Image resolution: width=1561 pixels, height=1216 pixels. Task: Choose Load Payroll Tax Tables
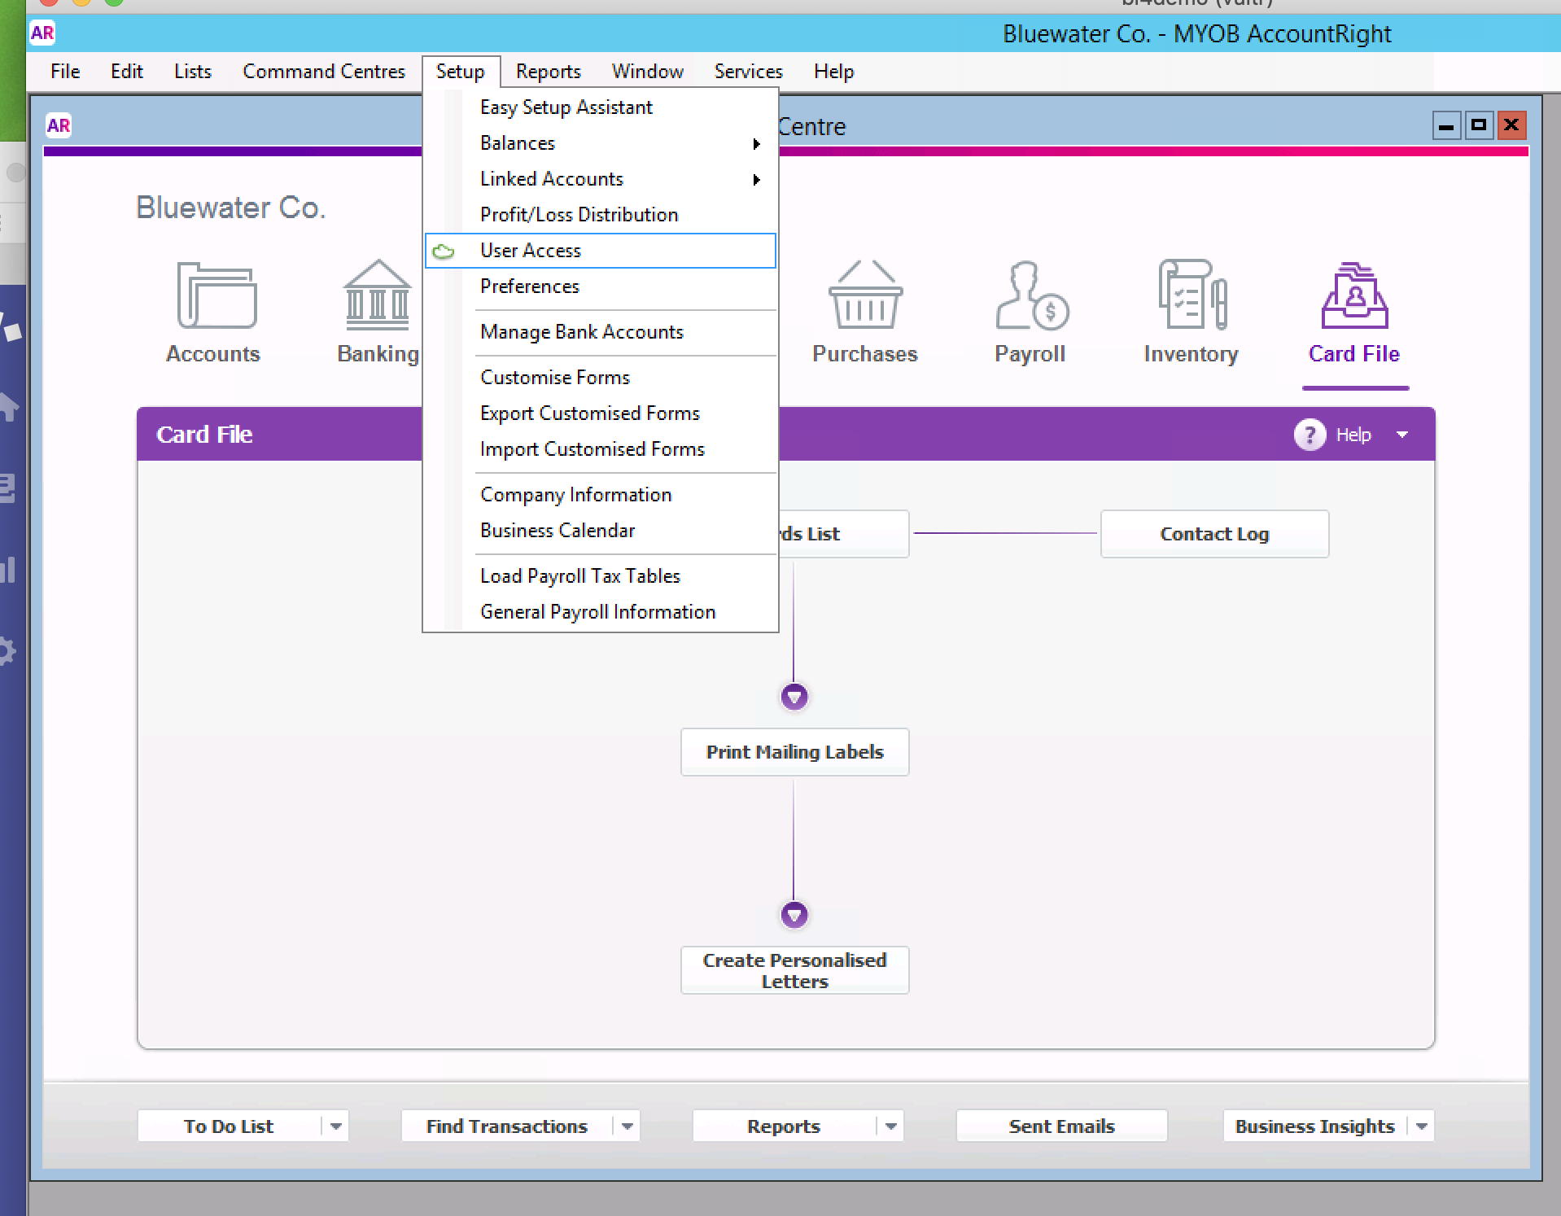(x=601, y=576)
